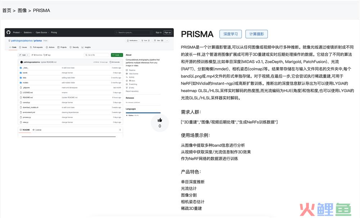
Task: Switch to the License tab below file list
Action: point(37,130)
